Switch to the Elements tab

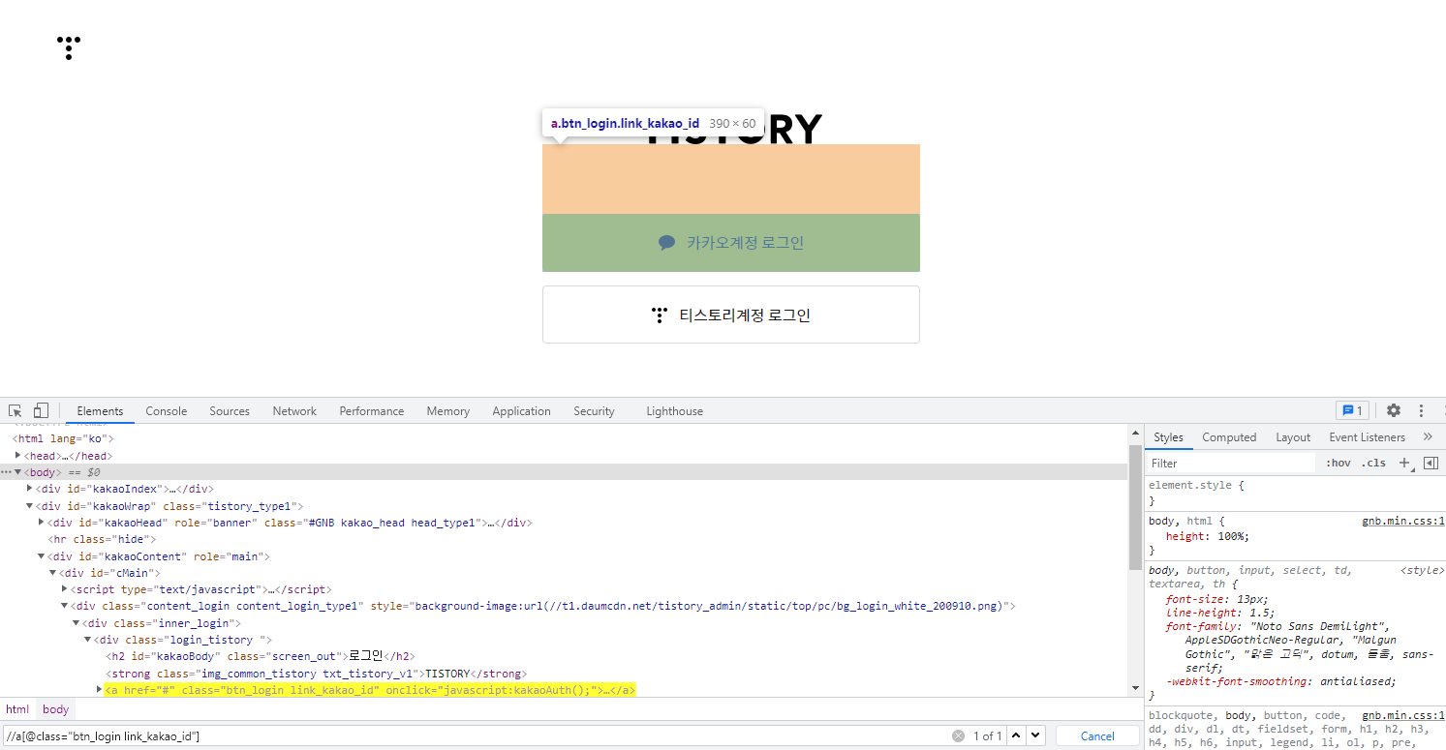click(x=100, y=410)
